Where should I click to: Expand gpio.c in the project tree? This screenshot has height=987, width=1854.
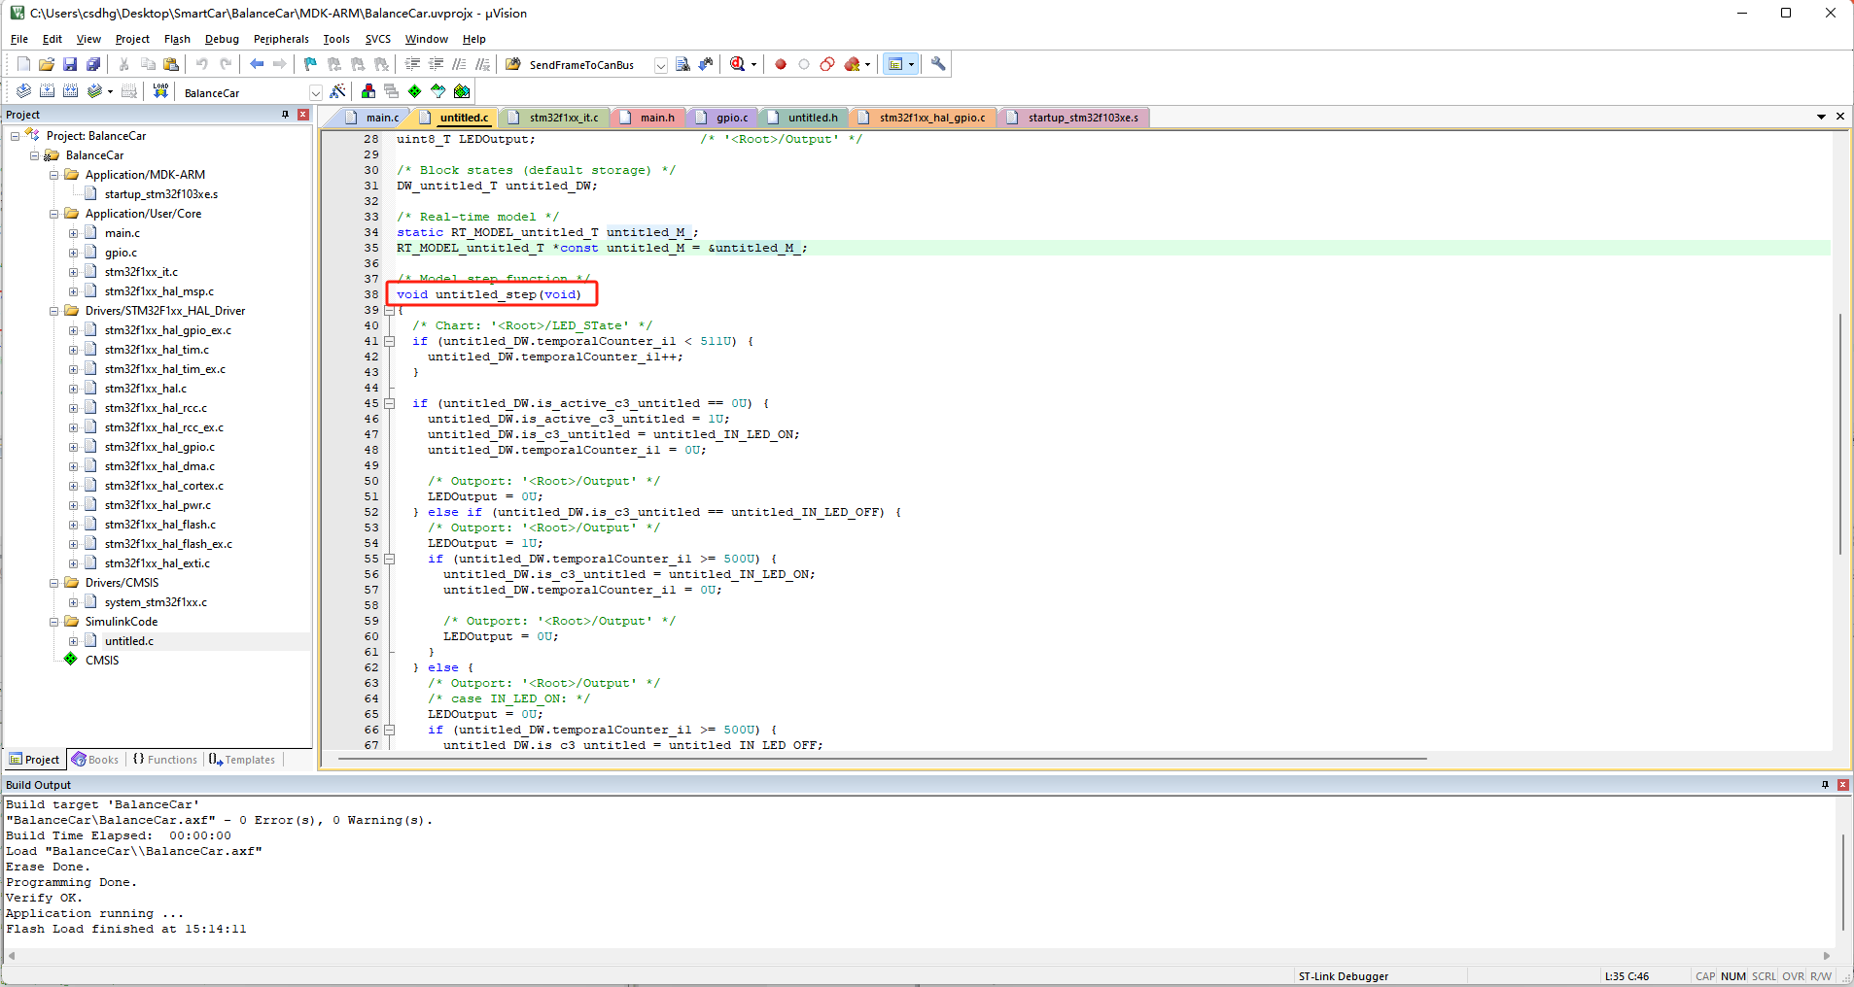click(74, 253)
